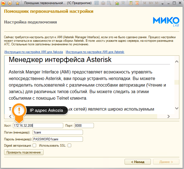Click the greyed bookmark star icon
Screen dimensions: 184x169
tap(123, 3)
